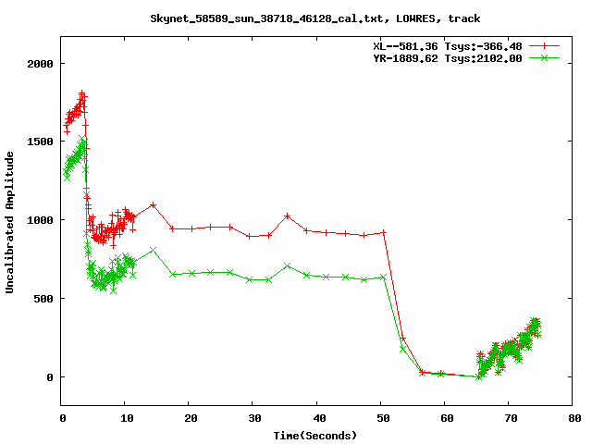The width and height of the screenshot is (592, 444).
Task: Click the 1500 y-axis tick label
Action: tap(40, 142)
